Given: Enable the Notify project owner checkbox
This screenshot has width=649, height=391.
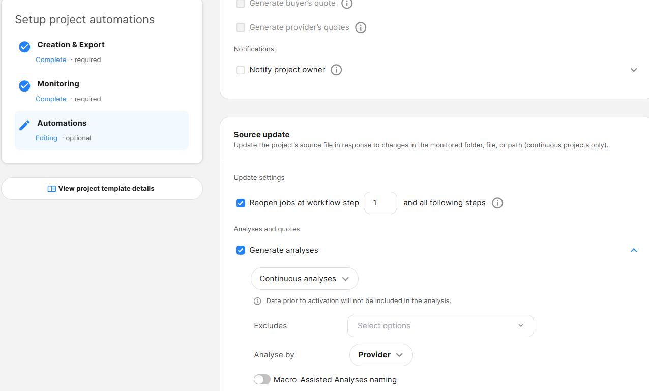Looking at the screenshot, I should point(241,70).
